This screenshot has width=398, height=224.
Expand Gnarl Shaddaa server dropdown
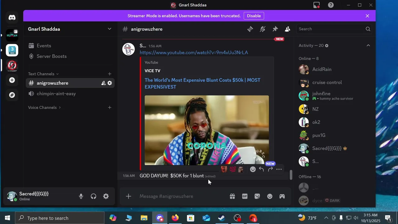pos(109,29)
